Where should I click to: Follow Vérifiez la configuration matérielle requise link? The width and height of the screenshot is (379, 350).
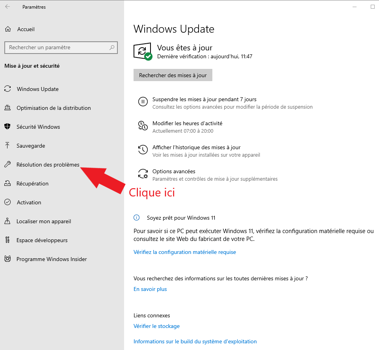(185, 252)
